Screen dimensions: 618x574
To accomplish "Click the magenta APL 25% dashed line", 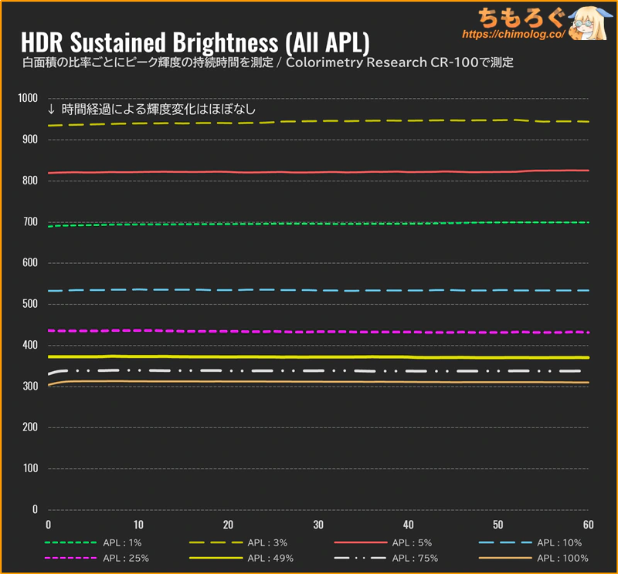I will pyautogui.click(x=318, y=332).
